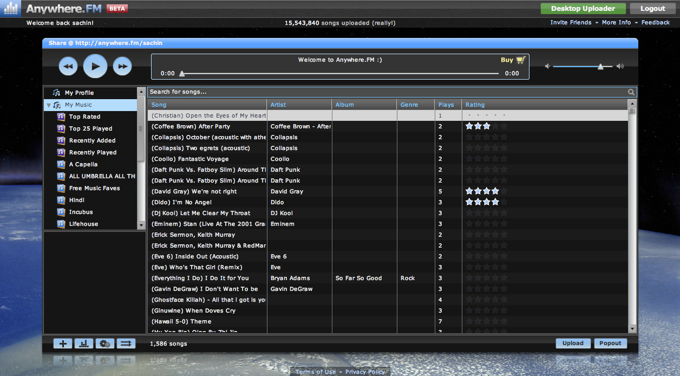Click the David Gray We're not right rating
The height and width of the screenshot is (376, 680).
[x=486, y=191]
